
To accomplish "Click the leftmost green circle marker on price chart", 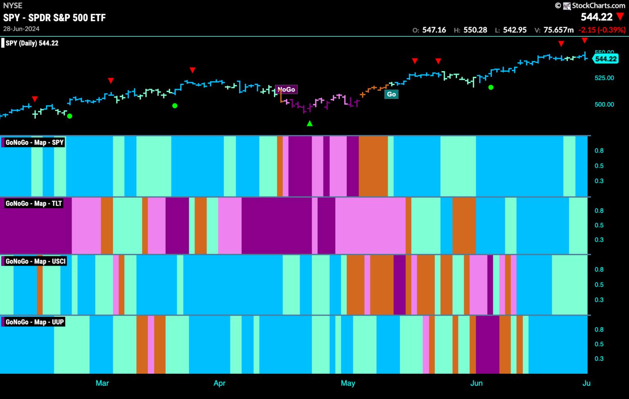I will 70,116.
